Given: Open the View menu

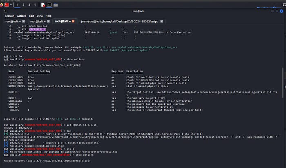Looking at the screenshot, I should (x=40, y=16).
